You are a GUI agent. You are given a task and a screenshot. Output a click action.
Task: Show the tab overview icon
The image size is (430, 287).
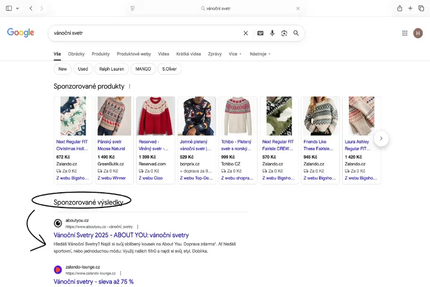(x=421, y=8)
